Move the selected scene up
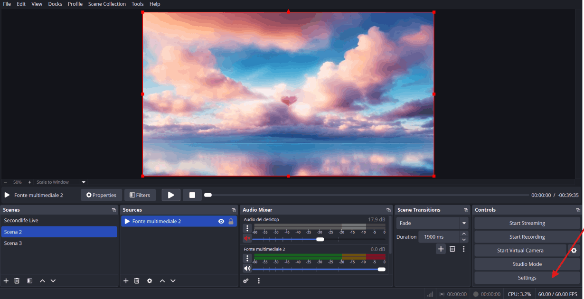 point(42,281)
